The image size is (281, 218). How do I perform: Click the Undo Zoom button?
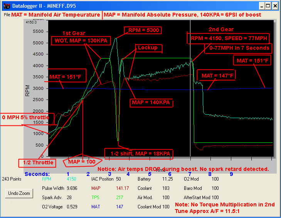19,193
